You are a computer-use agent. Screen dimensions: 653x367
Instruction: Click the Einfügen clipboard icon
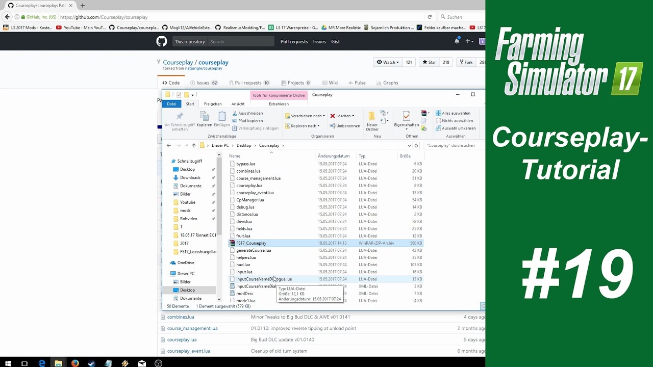point(222,116)
